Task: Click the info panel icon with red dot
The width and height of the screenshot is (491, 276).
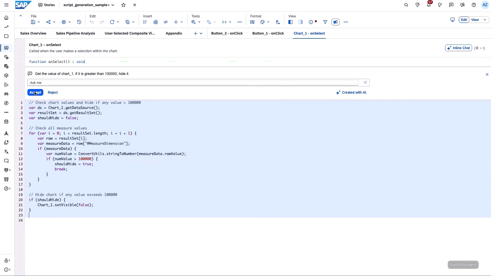Action: click(311, 22)
